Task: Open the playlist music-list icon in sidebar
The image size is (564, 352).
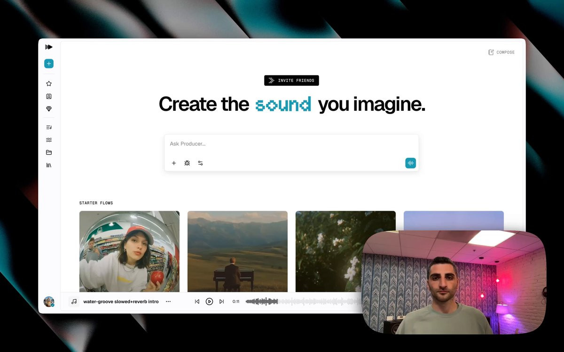Action: tap(49, 127)
